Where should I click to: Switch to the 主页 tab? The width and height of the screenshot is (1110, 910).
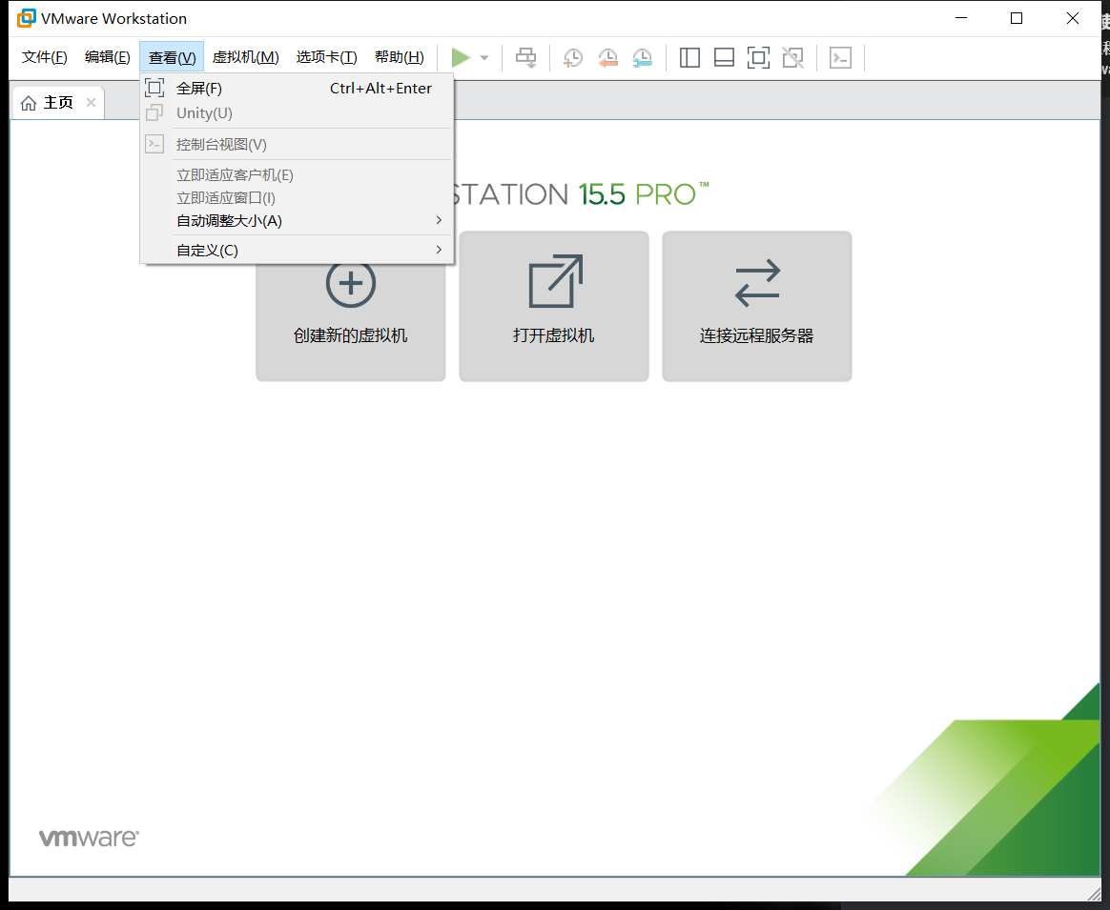[x=52, y=102]
